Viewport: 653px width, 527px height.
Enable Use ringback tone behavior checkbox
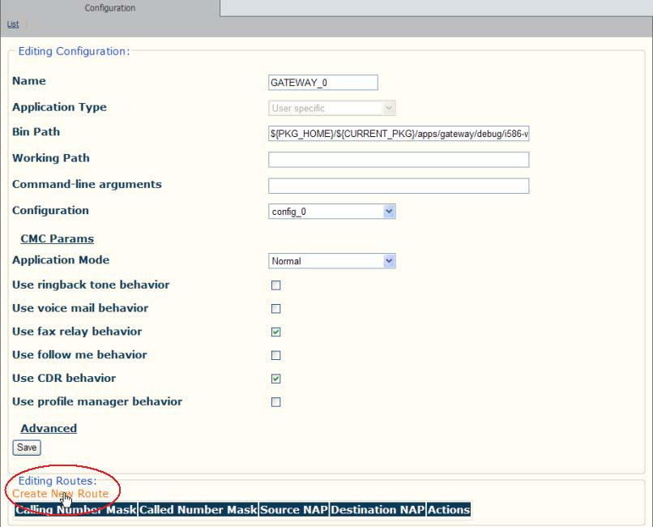point(275,285)
